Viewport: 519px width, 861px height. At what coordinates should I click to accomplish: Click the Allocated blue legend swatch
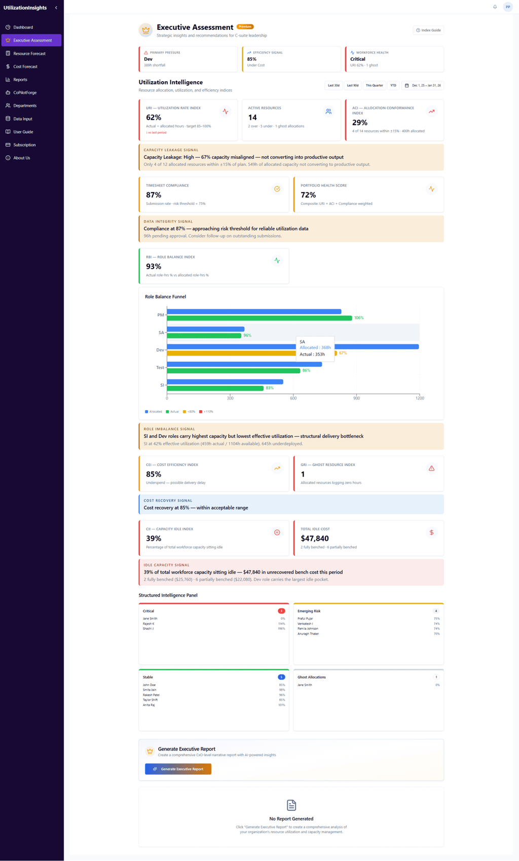point(146,412)
